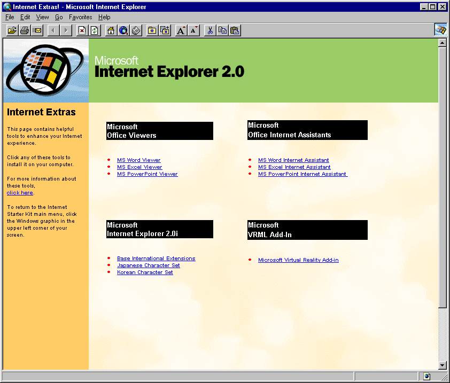Follow the "click here" link for more information

coord(20,193)
